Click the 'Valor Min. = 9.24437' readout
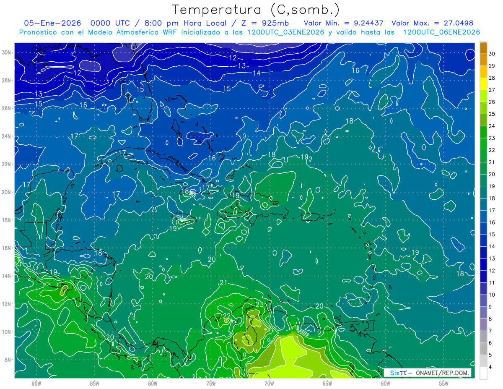The image size is (503, 389). 344,23
